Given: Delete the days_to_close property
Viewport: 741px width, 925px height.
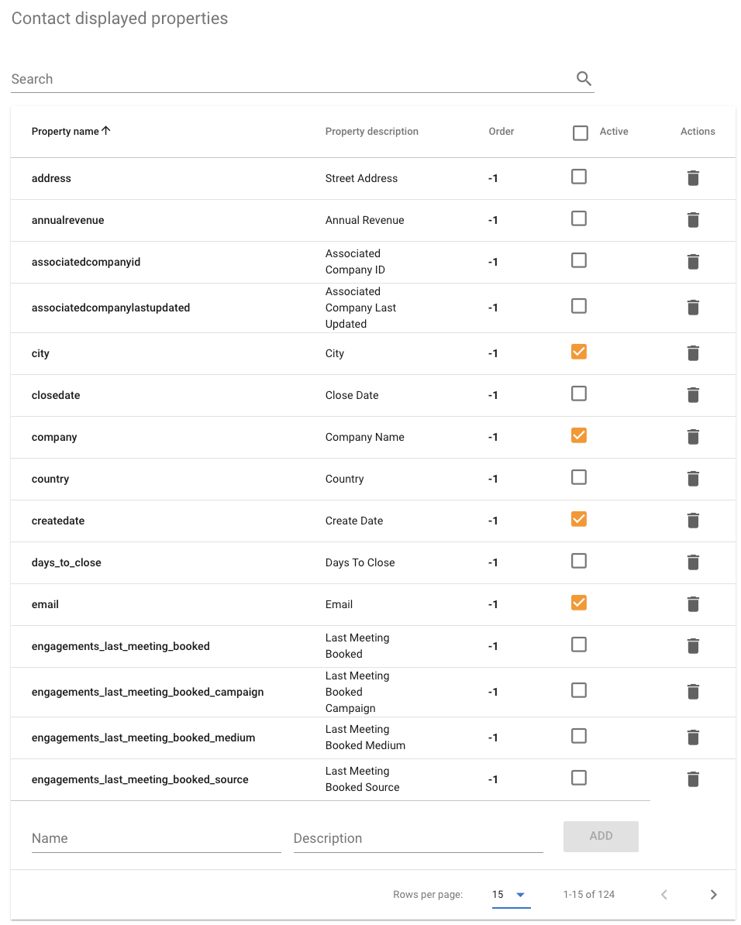Looking at the screenshot, I should [693, 562].
